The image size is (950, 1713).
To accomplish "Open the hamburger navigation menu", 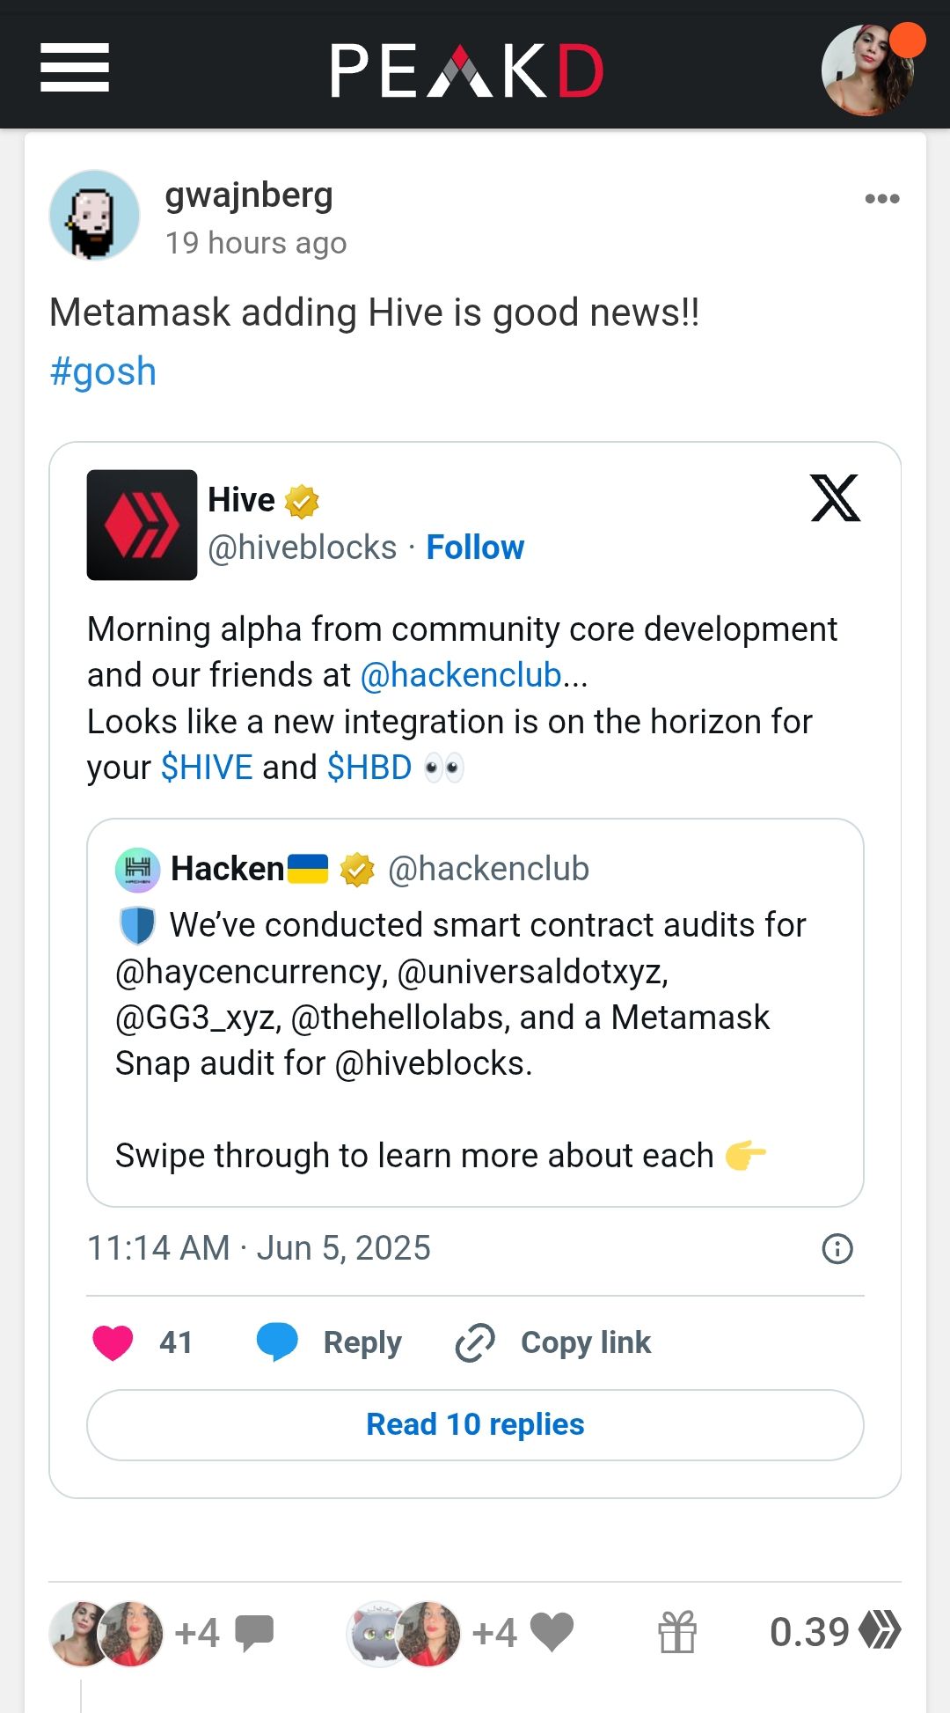I will coord(75,68).
